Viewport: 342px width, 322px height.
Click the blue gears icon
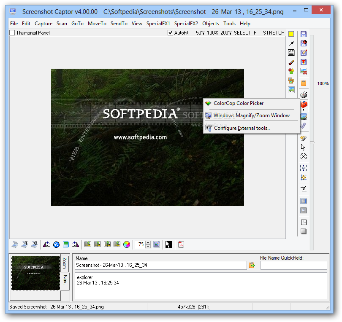pyautogui.click(x=303, y=126)
